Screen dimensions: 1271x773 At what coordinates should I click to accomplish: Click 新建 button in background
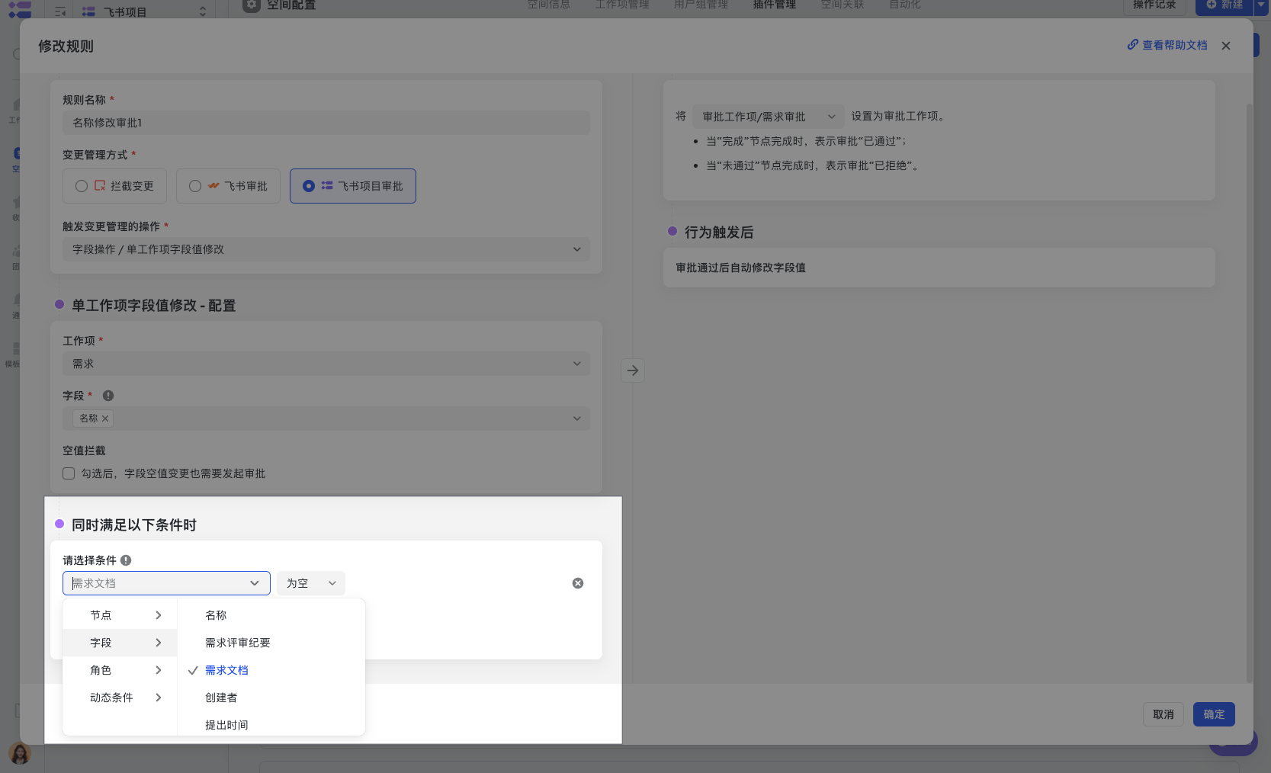tap(1224, 5)
